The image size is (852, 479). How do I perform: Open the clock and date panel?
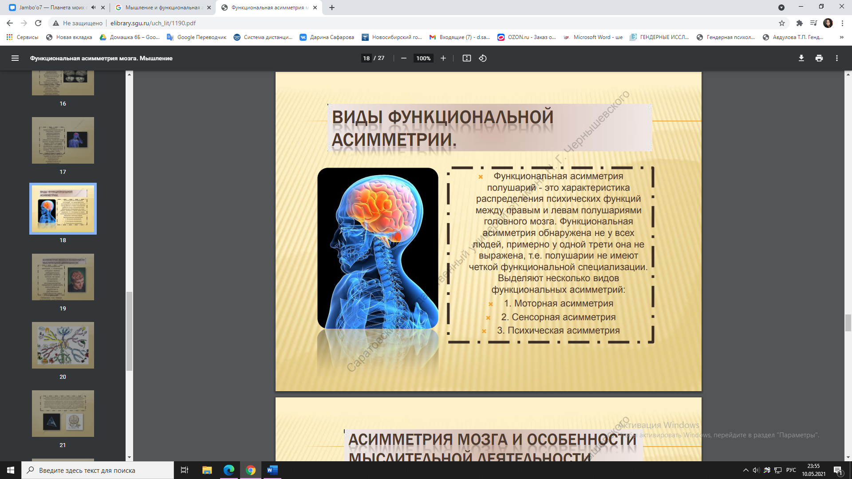pos(813,470)
